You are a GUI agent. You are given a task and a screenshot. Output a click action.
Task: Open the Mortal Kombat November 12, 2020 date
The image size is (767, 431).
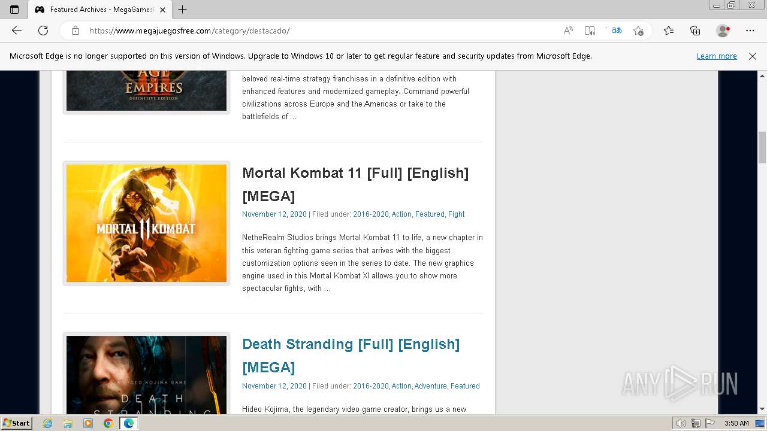274,214
